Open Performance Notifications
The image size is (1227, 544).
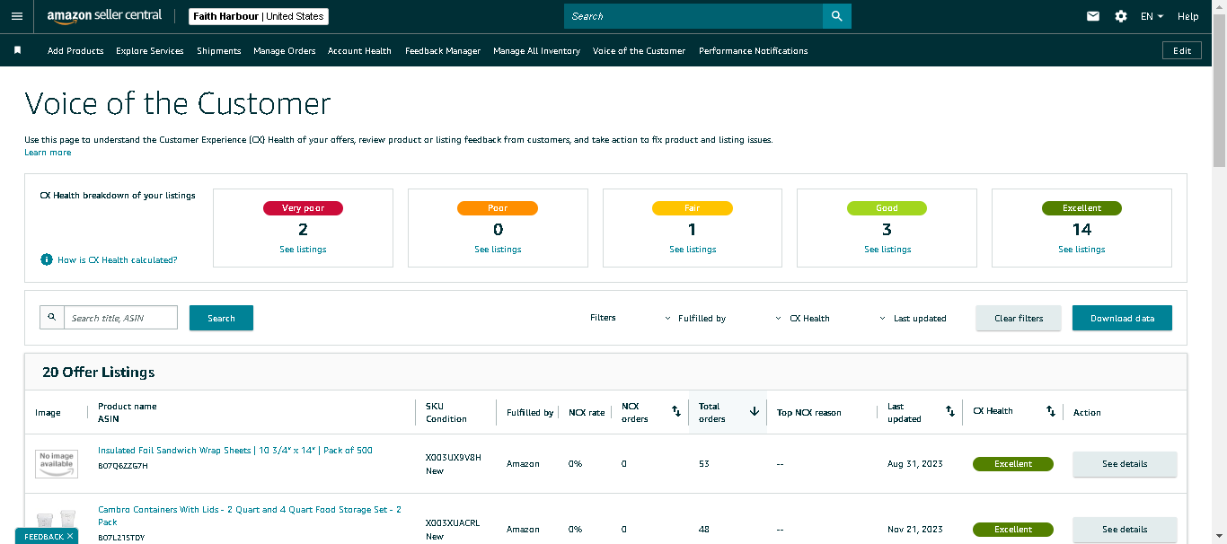pyautogui.click(x=754, y=51)
